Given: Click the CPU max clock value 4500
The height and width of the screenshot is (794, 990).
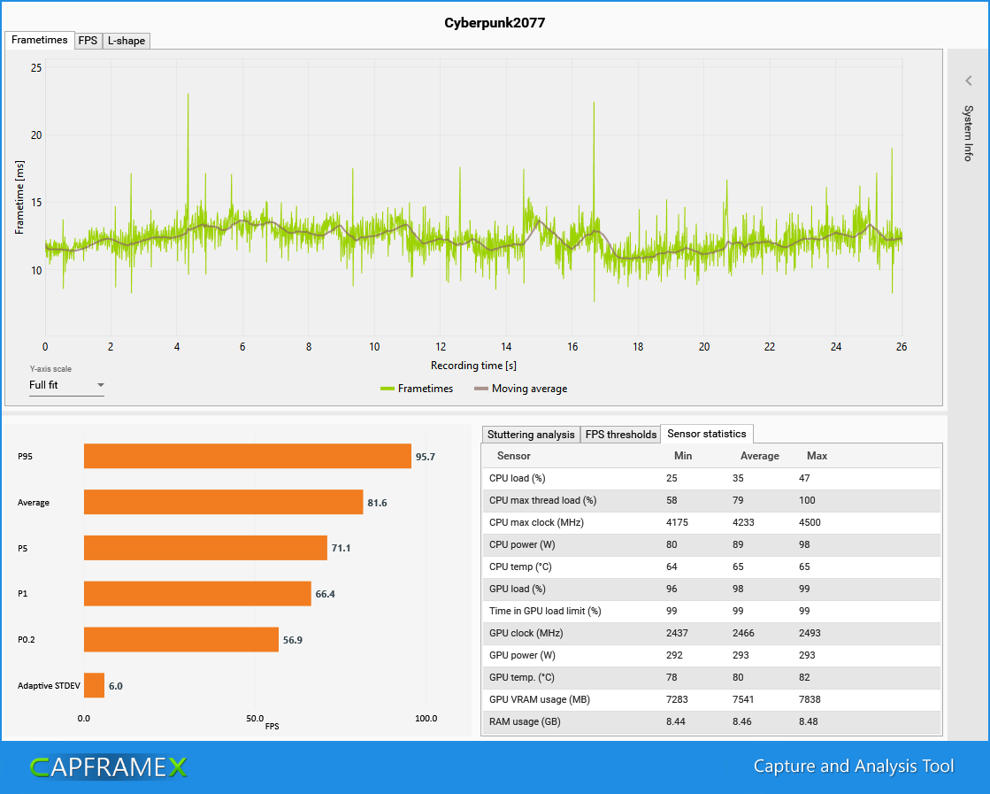Looking at the screenshot, I should coord(810,522).
